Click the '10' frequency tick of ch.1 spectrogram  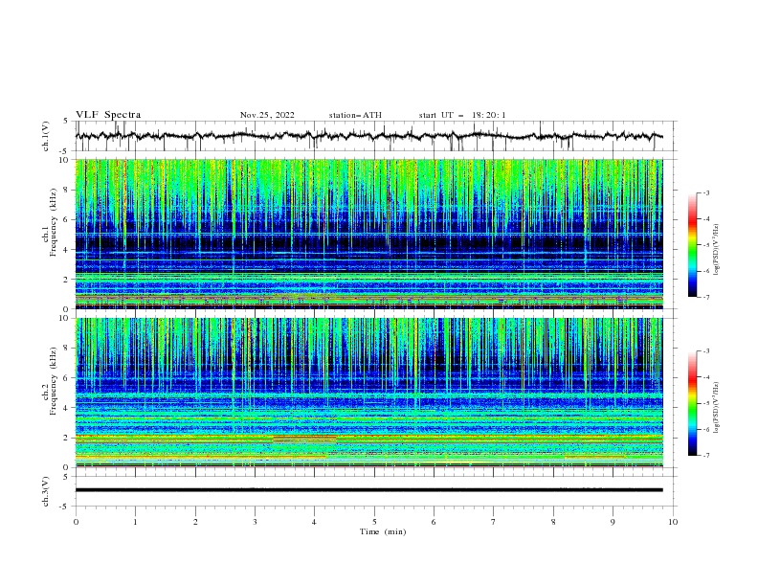click(66, 160)
